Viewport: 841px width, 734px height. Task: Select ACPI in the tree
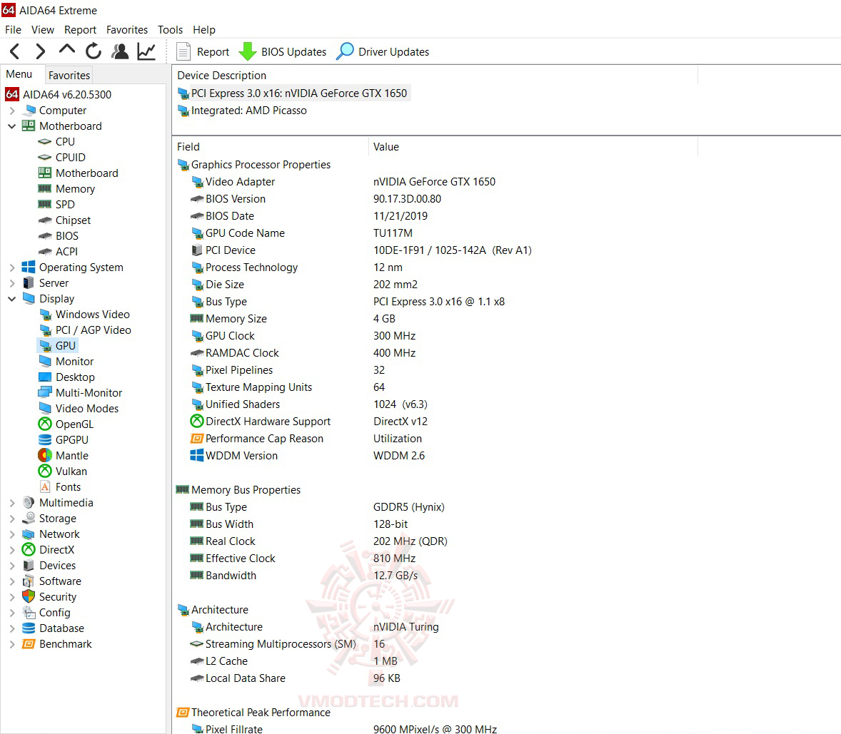click(x=66, y=251)
